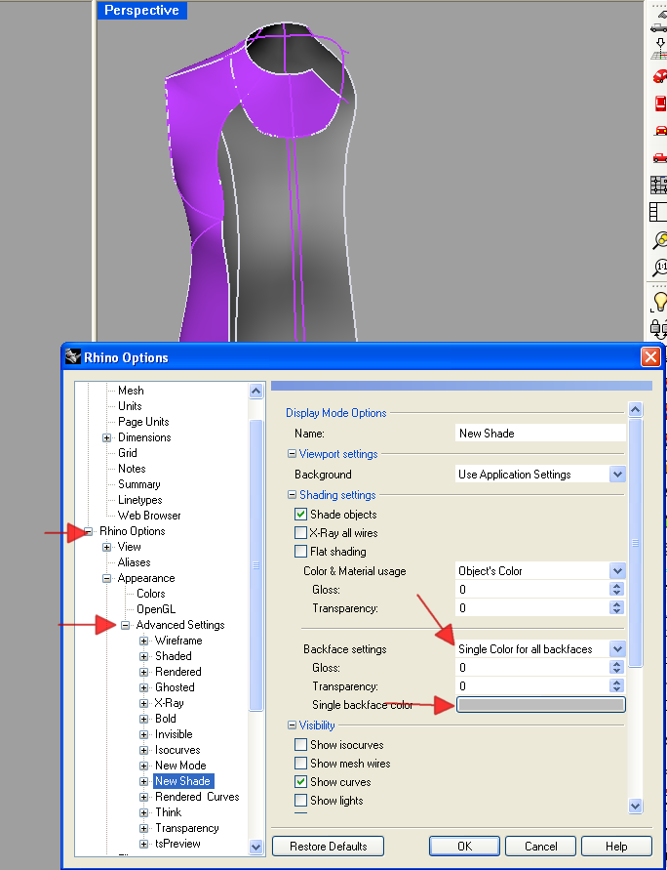Select the Front view car icon
This screenshot has height=870, width=667.
pyautogui.click(x=659, y=130)
